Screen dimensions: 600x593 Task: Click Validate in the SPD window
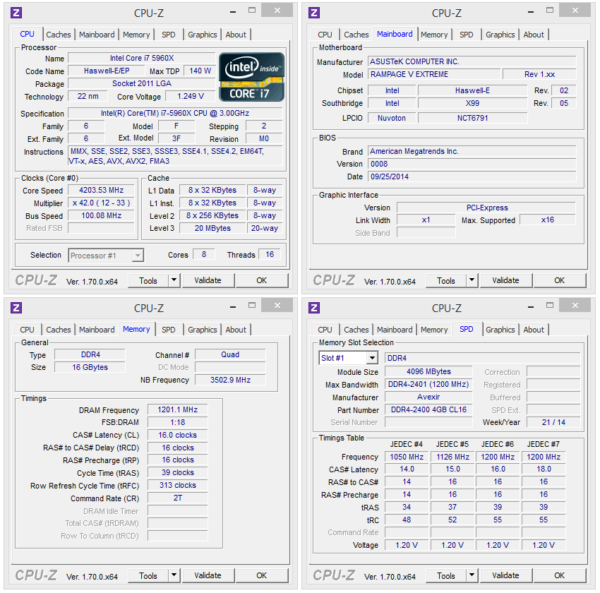506,575
